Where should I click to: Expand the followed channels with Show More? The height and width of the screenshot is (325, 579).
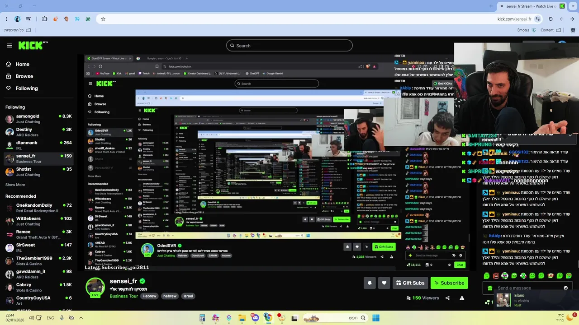[15, 185]
